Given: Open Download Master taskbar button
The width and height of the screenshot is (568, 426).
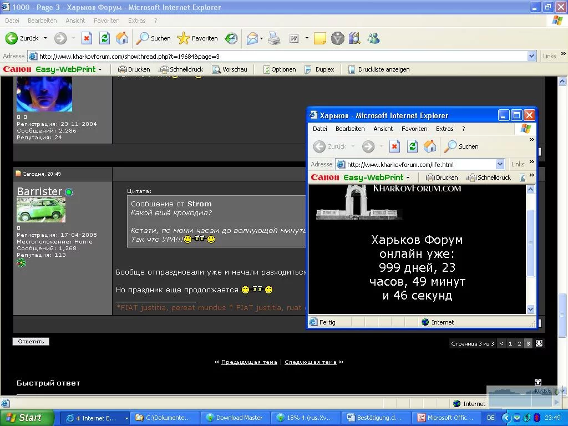Looking at the screenshot, I should 234,418.
